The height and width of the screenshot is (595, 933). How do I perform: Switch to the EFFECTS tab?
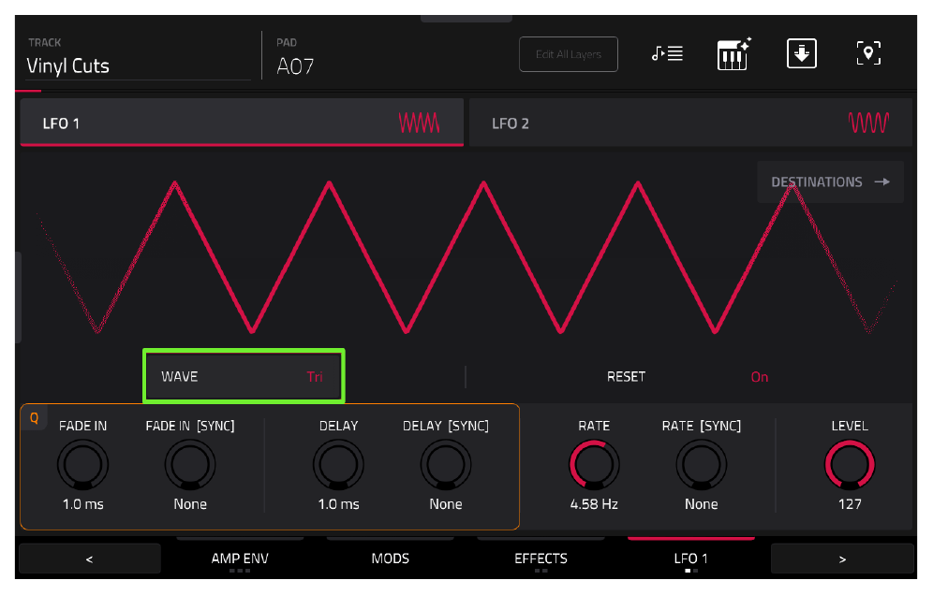(541, 559)
